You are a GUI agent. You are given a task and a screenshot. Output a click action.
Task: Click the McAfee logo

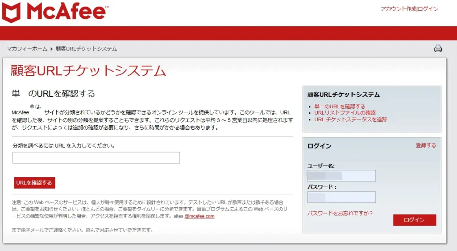[x=55, y=12]
